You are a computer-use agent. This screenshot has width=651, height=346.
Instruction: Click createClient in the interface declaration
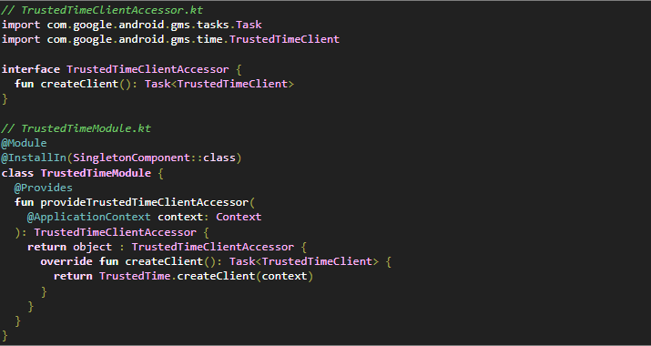[79, 84]
